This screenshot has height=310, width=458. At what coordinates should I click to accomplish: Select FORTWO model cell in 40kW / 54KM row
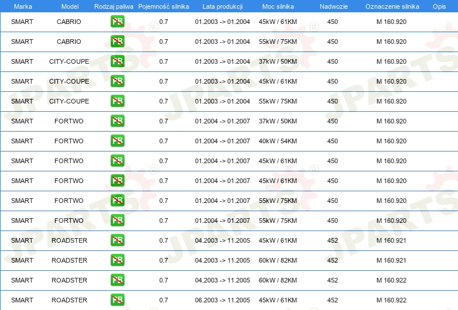[69, 141]
